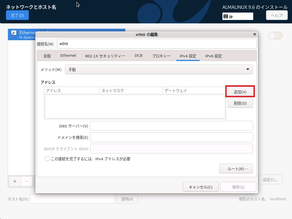Close the eth0 edit dialog
The width and height of the screenshot is (292, 219).
pyautogui.click(x=254, y=34)
